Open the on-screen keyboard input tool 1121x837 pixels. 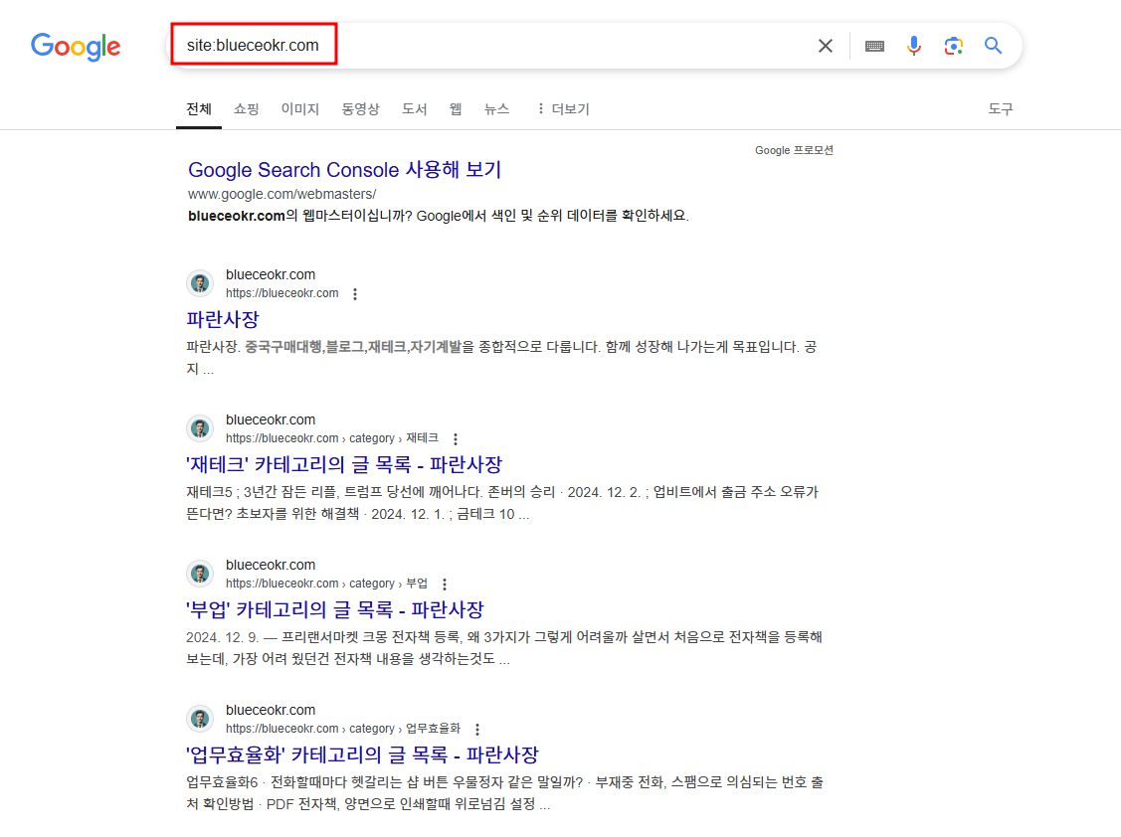pyautogui.click(x=874, y=46)
